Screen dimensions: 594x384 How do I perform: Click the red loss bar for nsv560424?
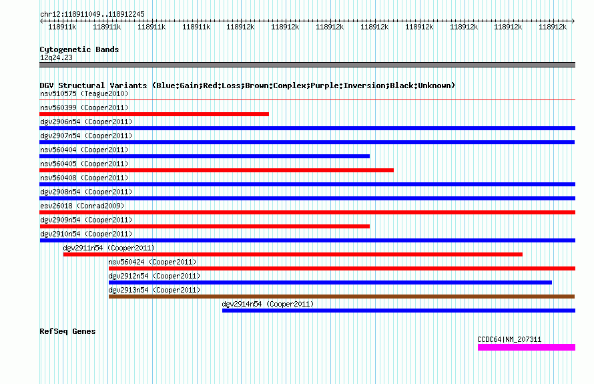point(342,268)
